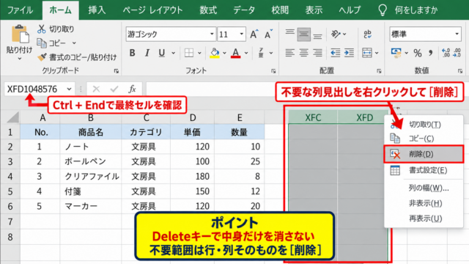Screen dimensions: 469x264
Task: Decrease decimal places icon
Action: pos(457,53)
